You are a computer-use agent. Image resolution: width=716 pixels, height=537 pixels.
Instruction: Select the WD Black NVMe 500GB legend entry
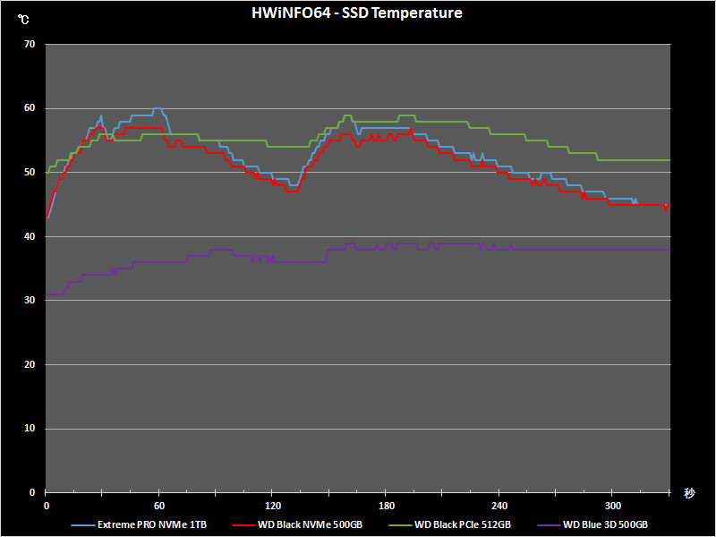point(297,524)
